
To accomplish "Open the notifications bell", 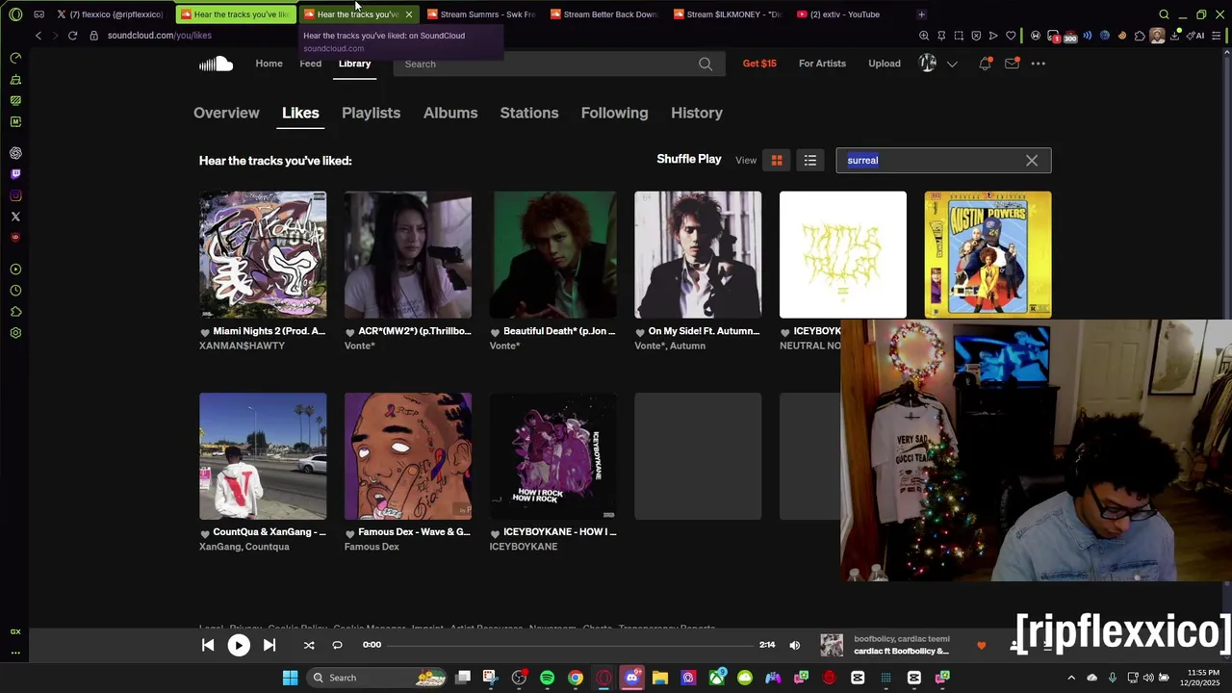I will pyautogui.click(x=985, y=64).
